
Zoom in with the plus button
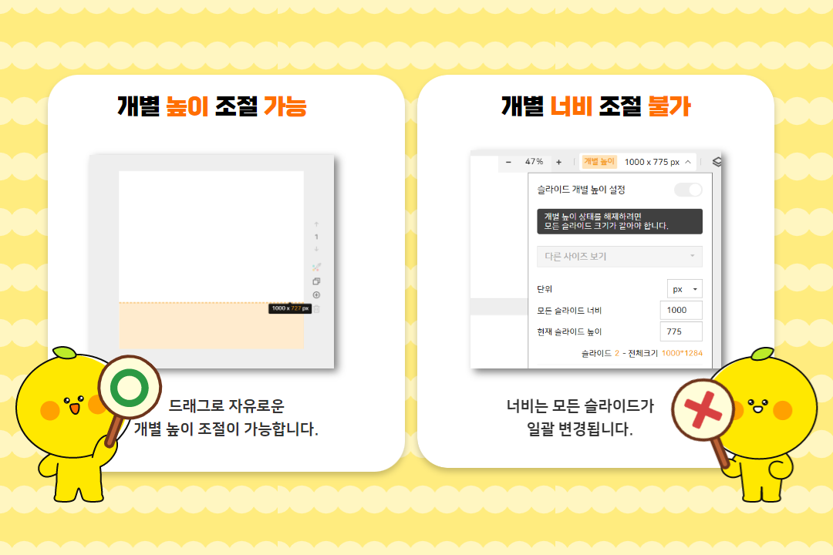pos(559,162)
